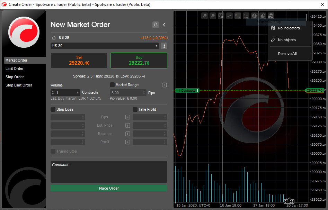
Task: Click the -113.2 (-0.39%) change value
Action: point(154,38)
